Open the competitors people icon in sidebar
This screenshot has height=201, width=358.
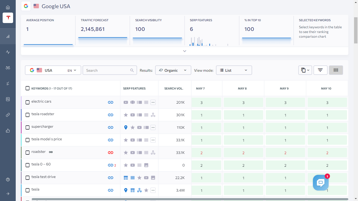8,68
